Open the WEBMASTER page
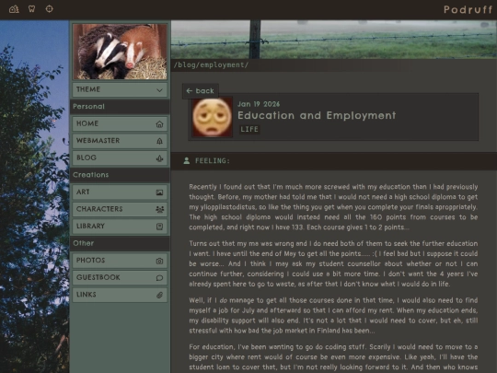The width and height of the screenshot is (497, 373). [120, 141]
